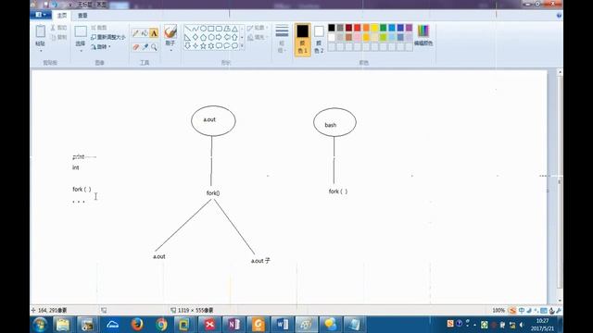Open Firefox from the taskbar
The image size is (593, 333).
(x=136, y=325)
